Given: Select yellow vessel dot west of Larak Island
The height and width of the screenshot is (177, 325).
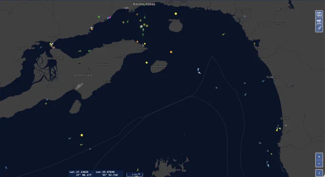Looking at the screenshot, I should (147, 63).
